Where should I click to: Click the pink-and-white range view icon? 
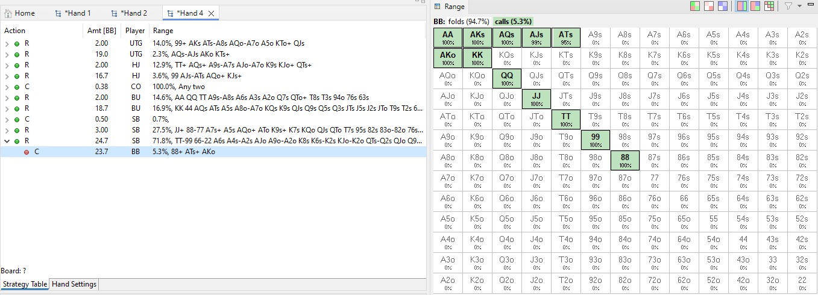(709, 6)
